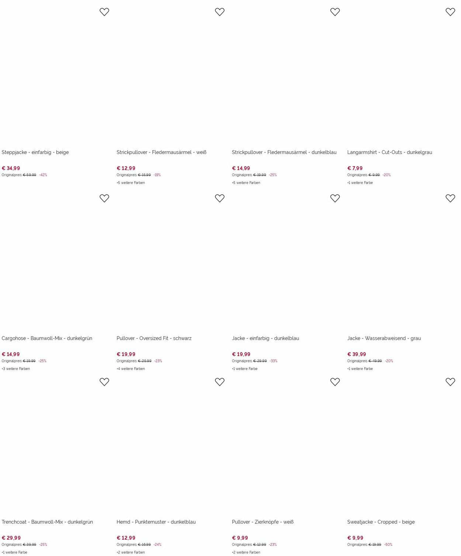Save Langarmshirt Cut-Outs dunkelgrau to wishlist
Image resolution: width=461 pixels, height=556 pixels.
pyautogui.click(x=450, y=12)
